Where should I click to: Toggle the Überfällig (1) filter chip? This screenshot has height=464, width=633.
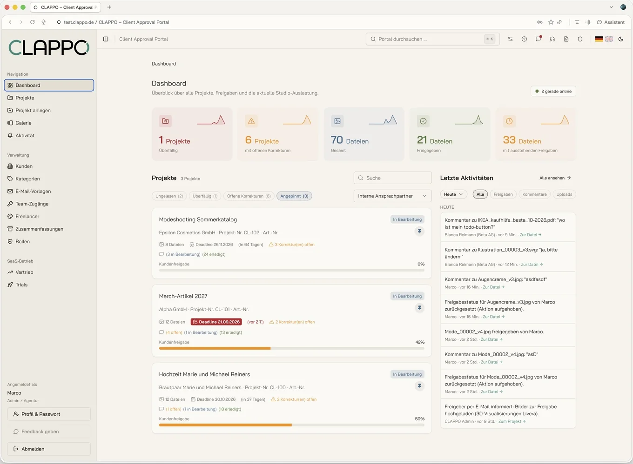pyautogui.click(x=205, y=196)
